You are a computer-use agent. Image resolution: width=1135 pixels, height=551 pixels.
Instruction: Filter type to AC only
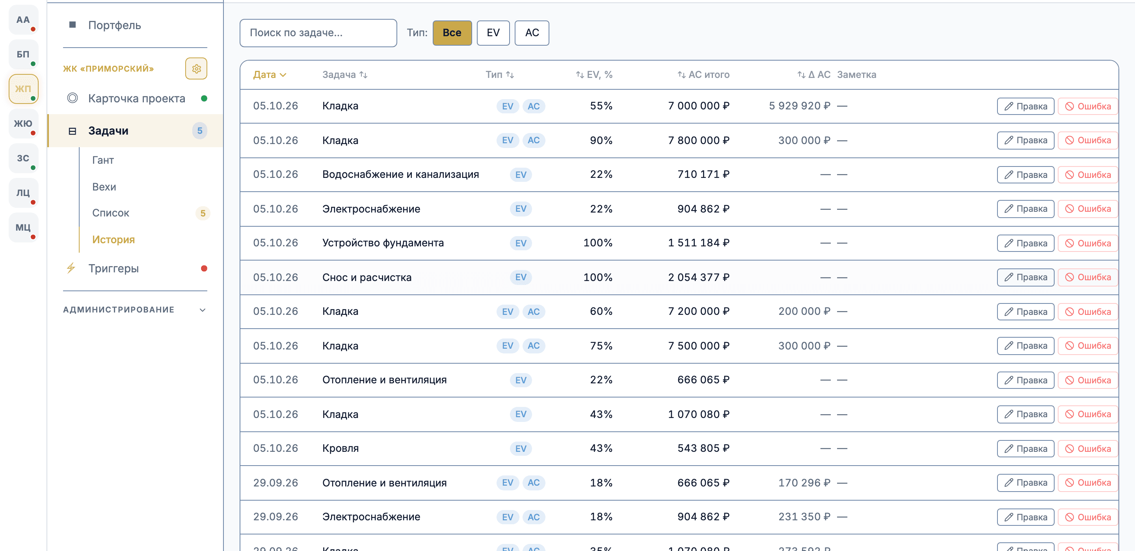[532, 33]
